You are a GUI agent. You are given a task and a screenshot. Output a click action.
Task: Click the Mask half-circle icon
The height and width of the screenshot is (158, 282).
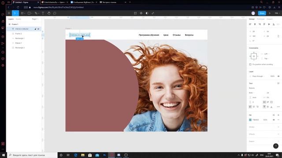[147, 13]
